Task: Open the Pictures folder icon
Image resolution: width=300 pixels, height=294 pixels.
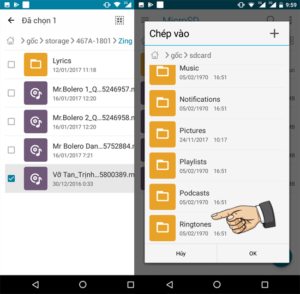Action: 163,134
